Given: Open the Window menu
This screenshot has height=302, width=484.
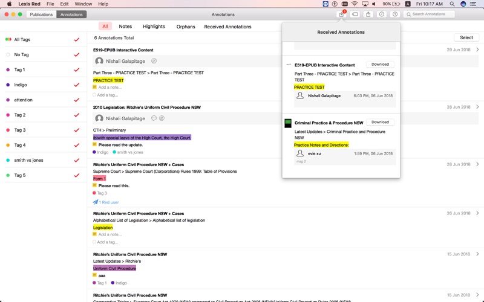Looking at the screenshot, I should coord(83,4).
